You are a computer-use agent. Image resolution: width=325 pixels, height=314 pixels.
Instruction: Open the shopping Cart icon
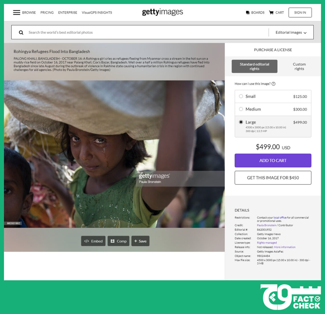[271, 13]
